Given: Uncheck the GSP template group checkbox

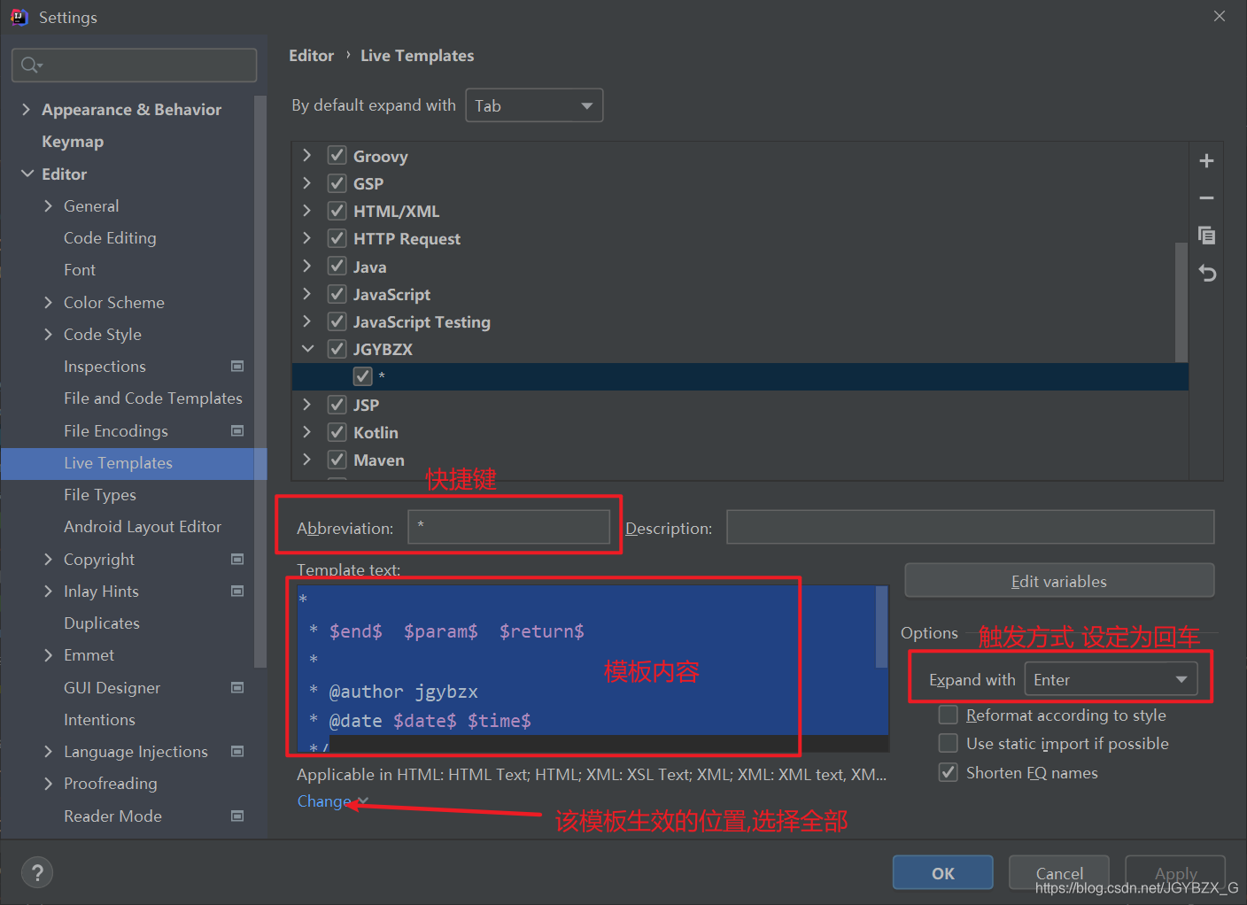Looking at the screenshot, I should [x=337, y=183].
